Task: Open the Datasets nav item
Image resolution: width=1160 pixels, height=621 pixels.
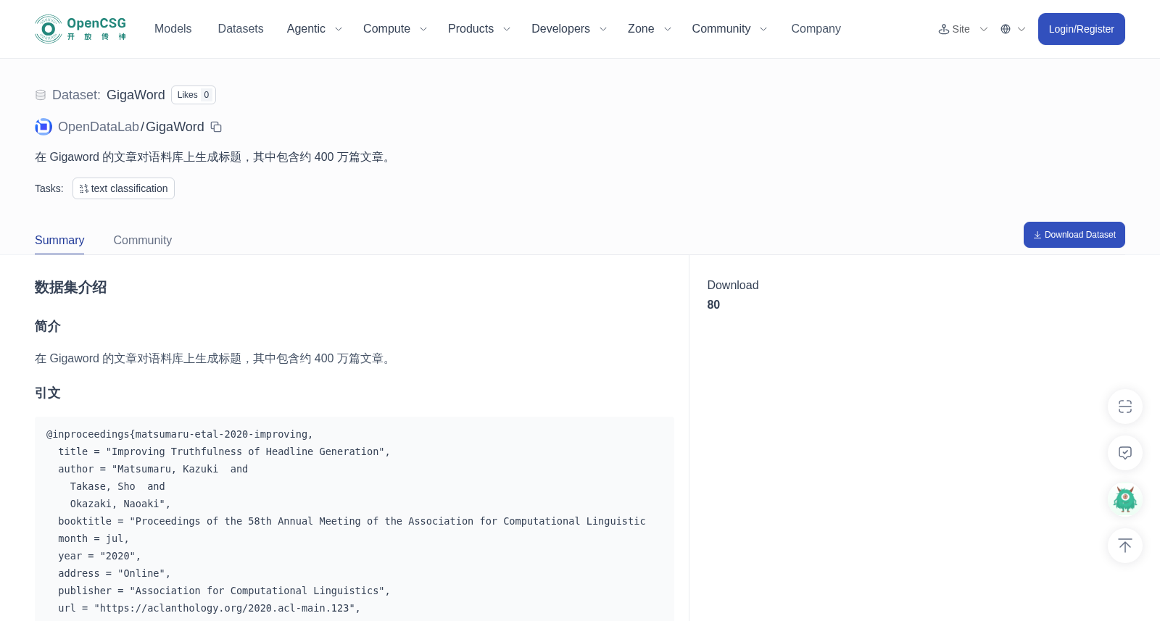Action: (241, 29)
